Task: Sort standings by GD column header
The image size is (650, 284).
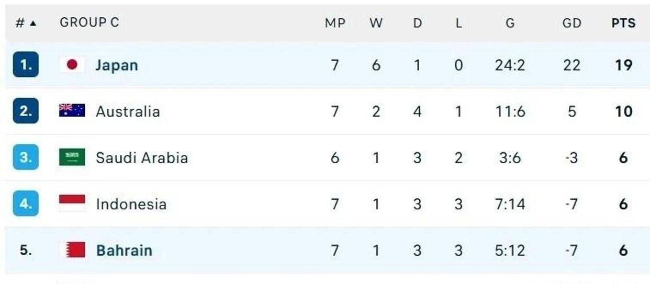Action: pos(571,23)
